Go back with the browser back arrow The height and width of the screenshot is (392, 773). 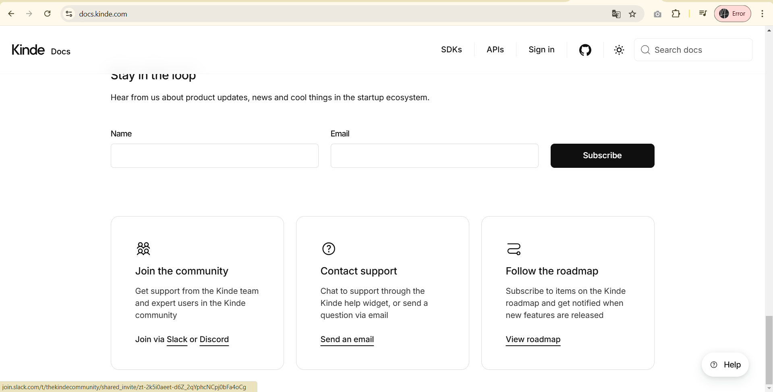11,14
